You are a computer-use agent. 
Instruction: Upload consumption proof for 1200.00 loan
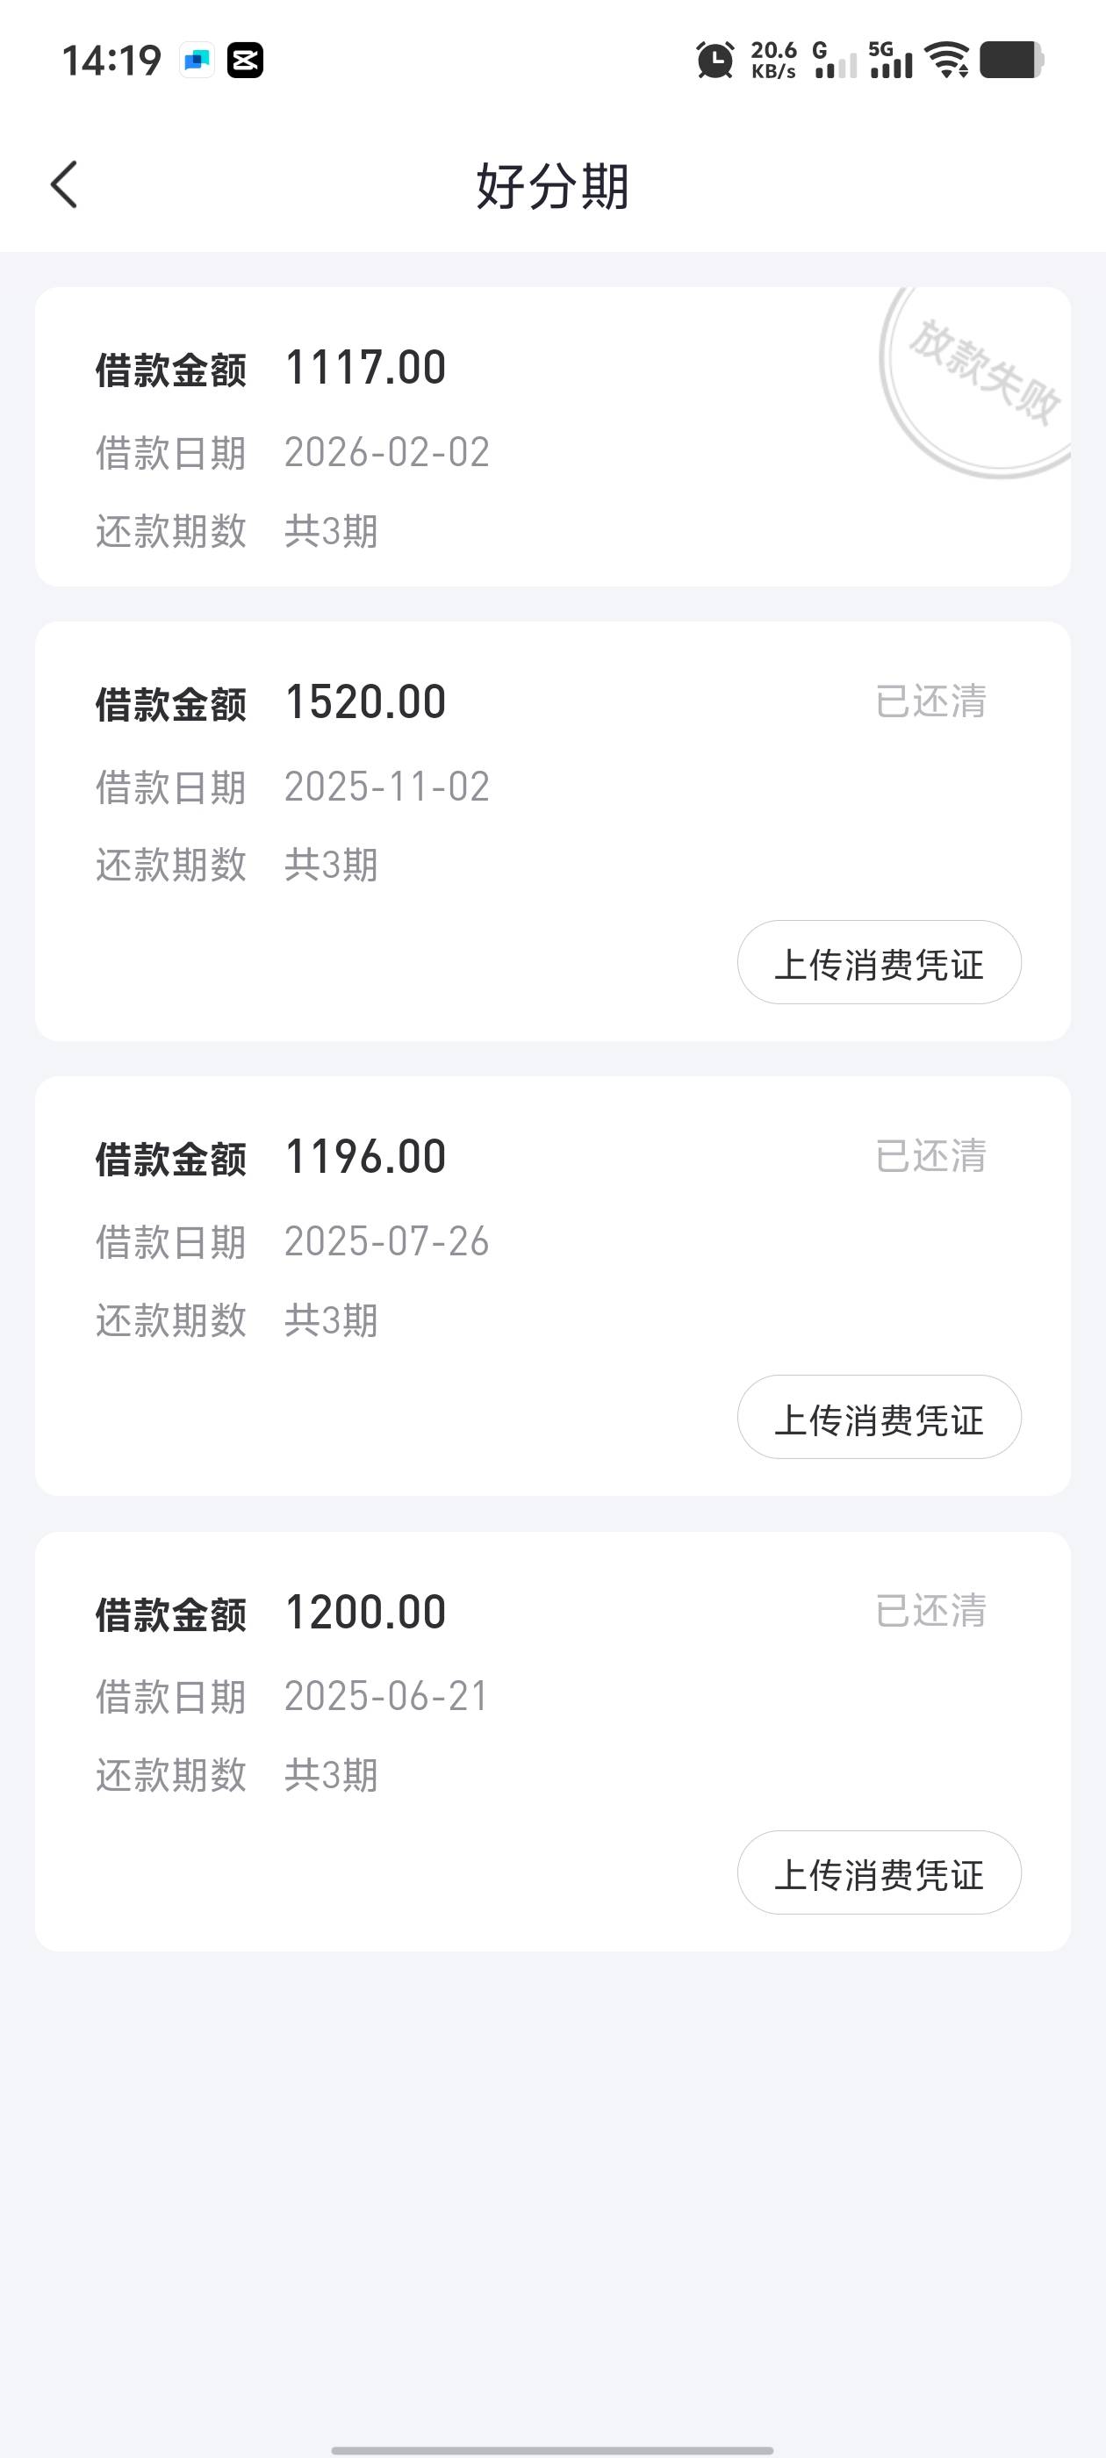pos(879,1872)
